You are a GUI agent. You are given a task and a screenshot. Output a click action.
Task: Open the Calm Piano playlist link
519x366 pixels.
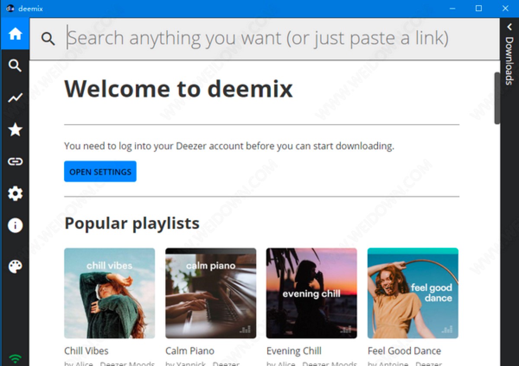(x=189, y=350)
